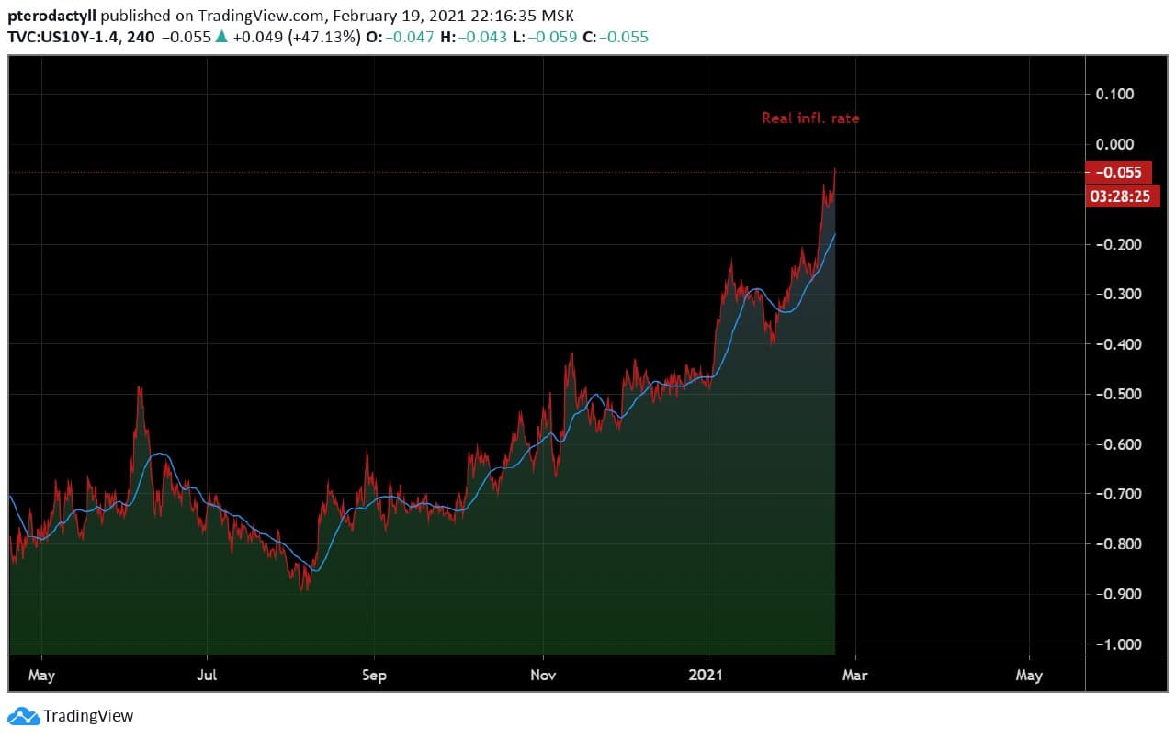Click the C: -0.055 close value
The height and width of the screenshot is (739, 1176).
coord(615,38)
